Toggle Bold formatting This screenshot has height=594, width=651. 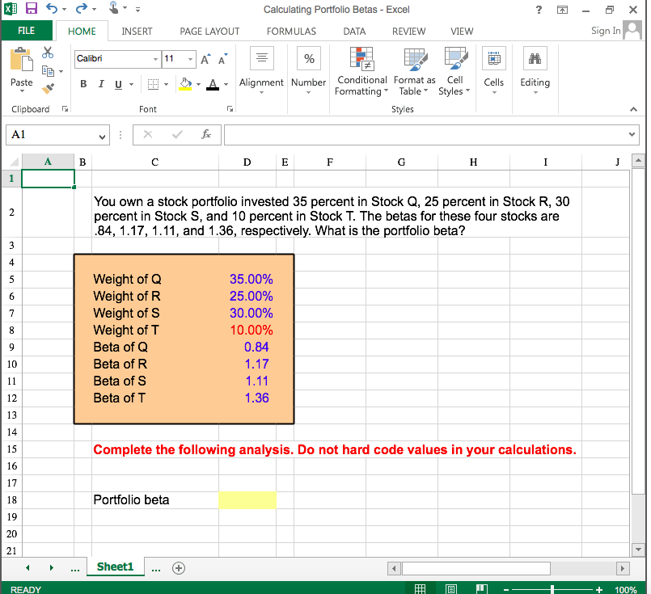[83, 84]
